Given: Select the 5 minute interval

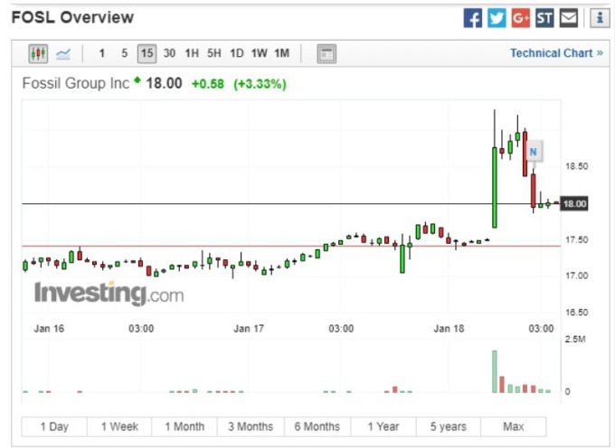Looking at the screenshot, I should [124, 53].
